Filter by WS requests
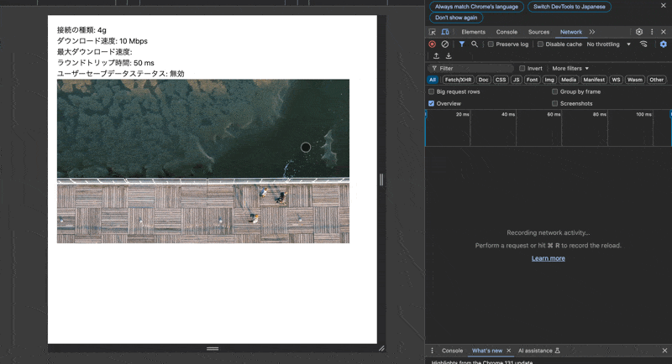Screen dimensions: 672x364 click(x=616, y=80)
